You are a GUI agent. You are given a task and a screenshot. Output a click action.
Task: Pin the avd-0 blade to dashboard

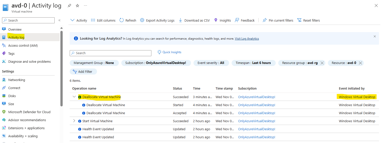(x=69, y=6)
